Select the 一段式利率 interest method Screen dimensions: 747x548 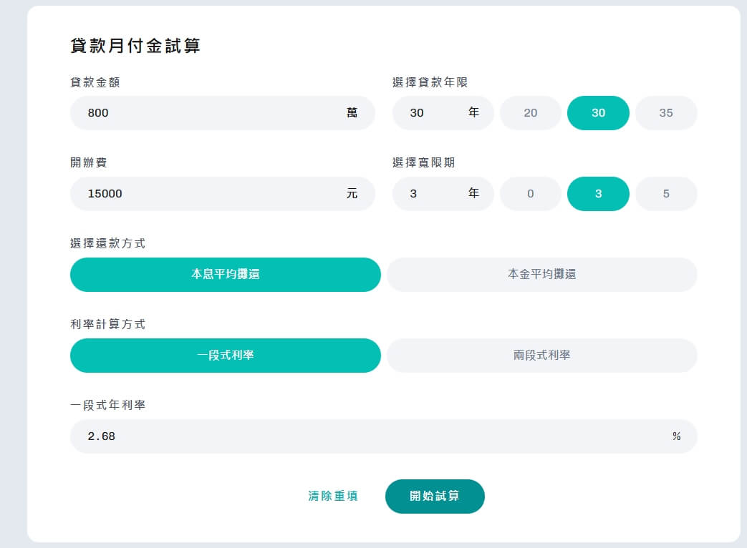pos(225,356)
